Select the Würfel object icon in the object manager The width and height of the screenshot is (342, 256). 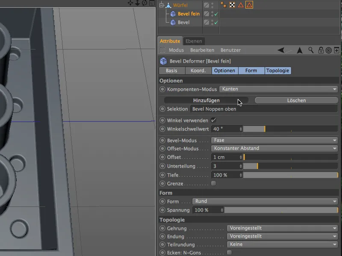coord(168,5)
